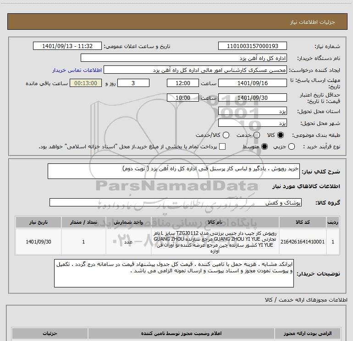Click the نام کالا column header
The width and height of the screenshot is (353, 341).
[x=215, y=222]
